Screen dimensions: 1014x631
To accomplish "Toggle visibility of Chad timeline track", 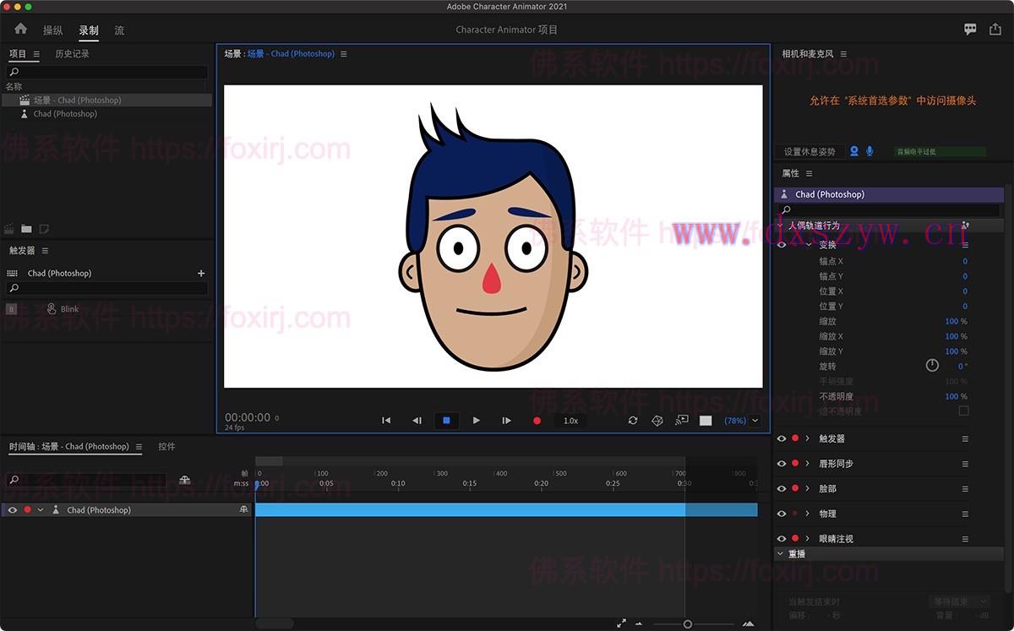I will tap(12, 510).
